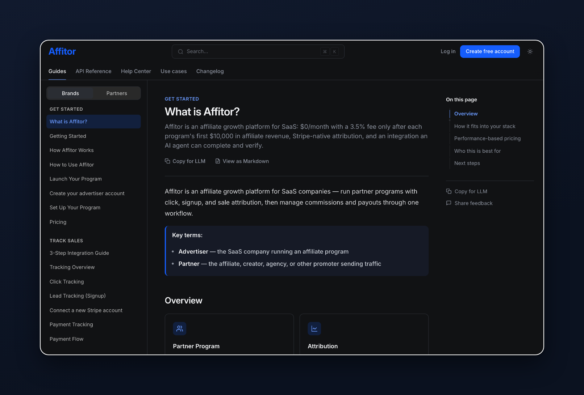Click the Log in link

[448, 51]
